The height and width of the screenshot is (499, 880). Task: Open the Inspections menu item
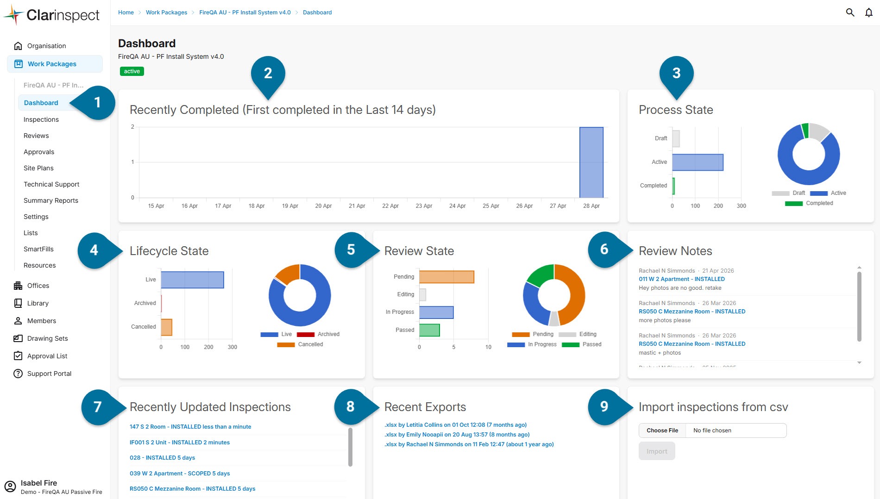pos(41,119)
